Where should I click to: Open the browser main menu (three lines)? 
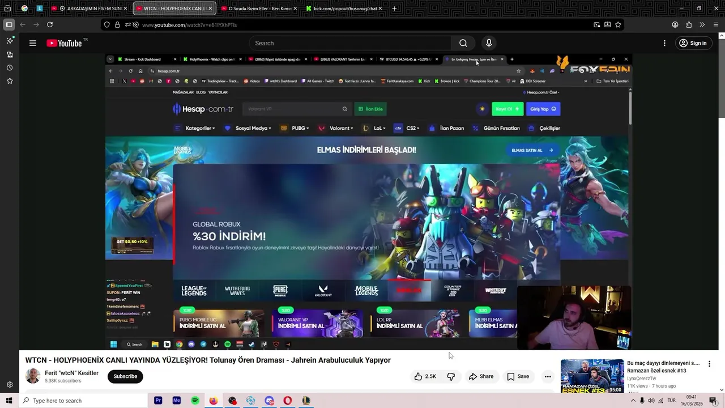click(x=716, y=24)
